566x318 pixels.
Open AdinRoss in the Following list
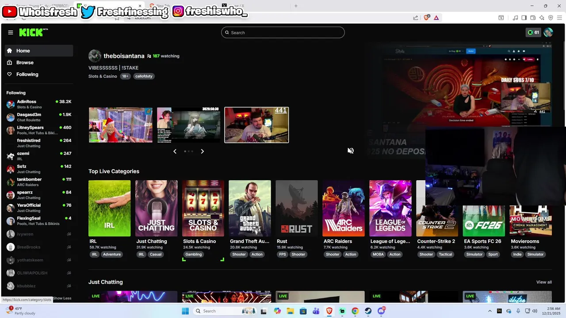point(39,104)
